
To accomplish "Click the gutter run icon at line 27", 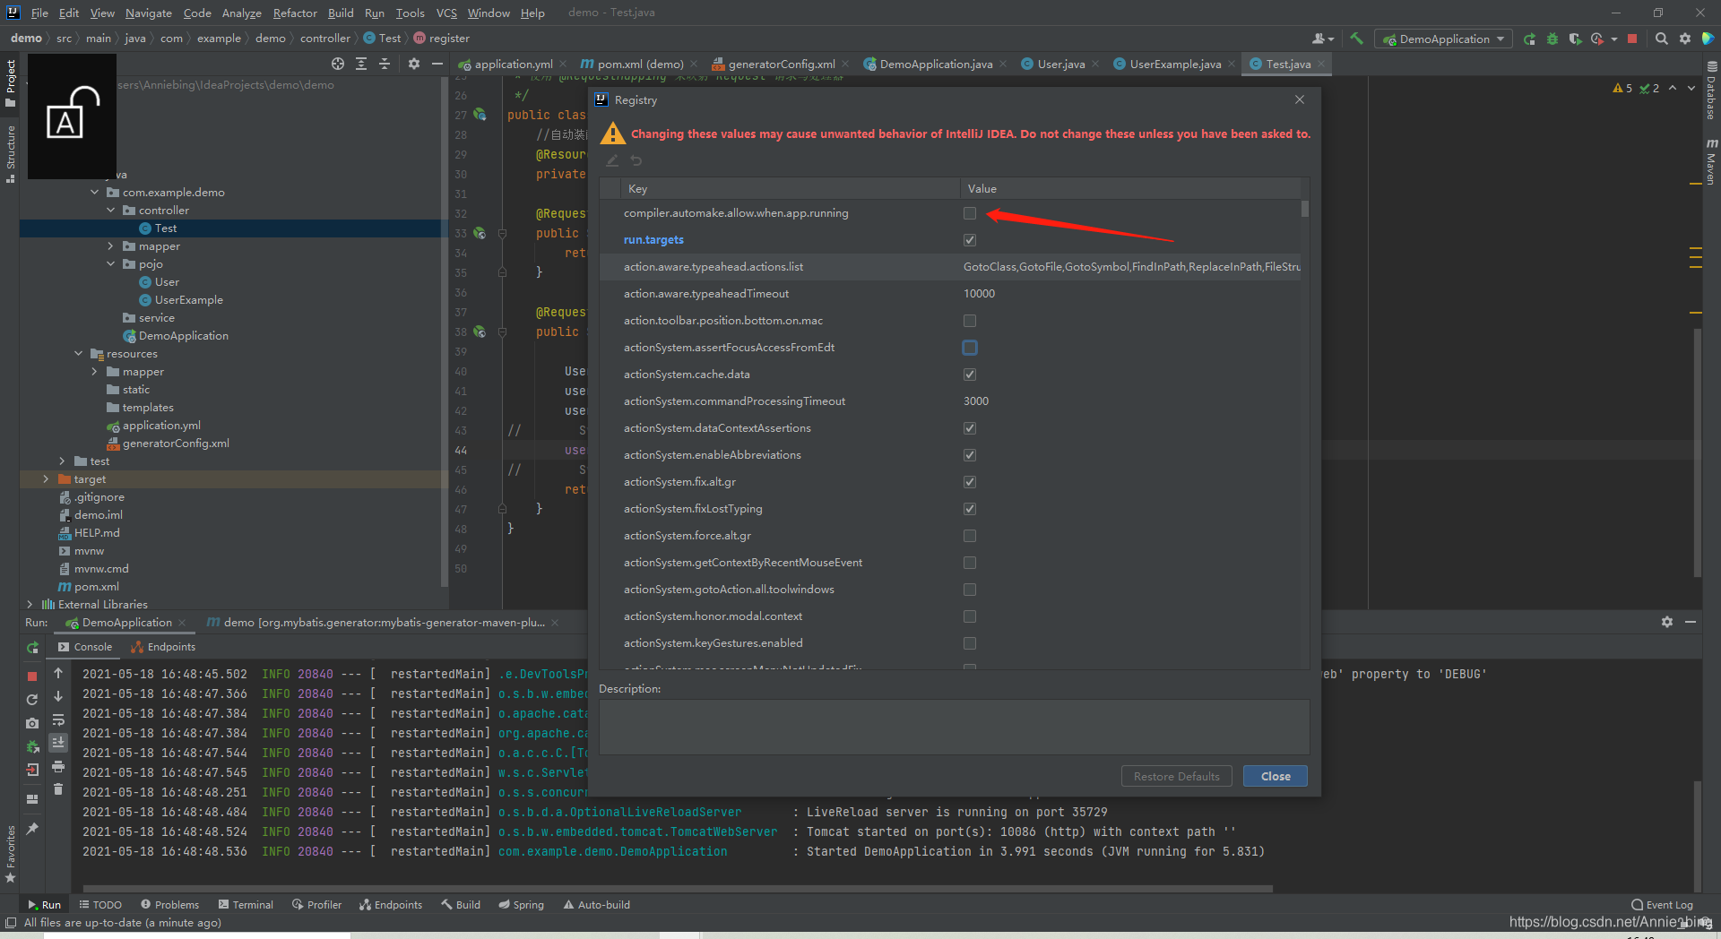I will [x=480, y=115].
